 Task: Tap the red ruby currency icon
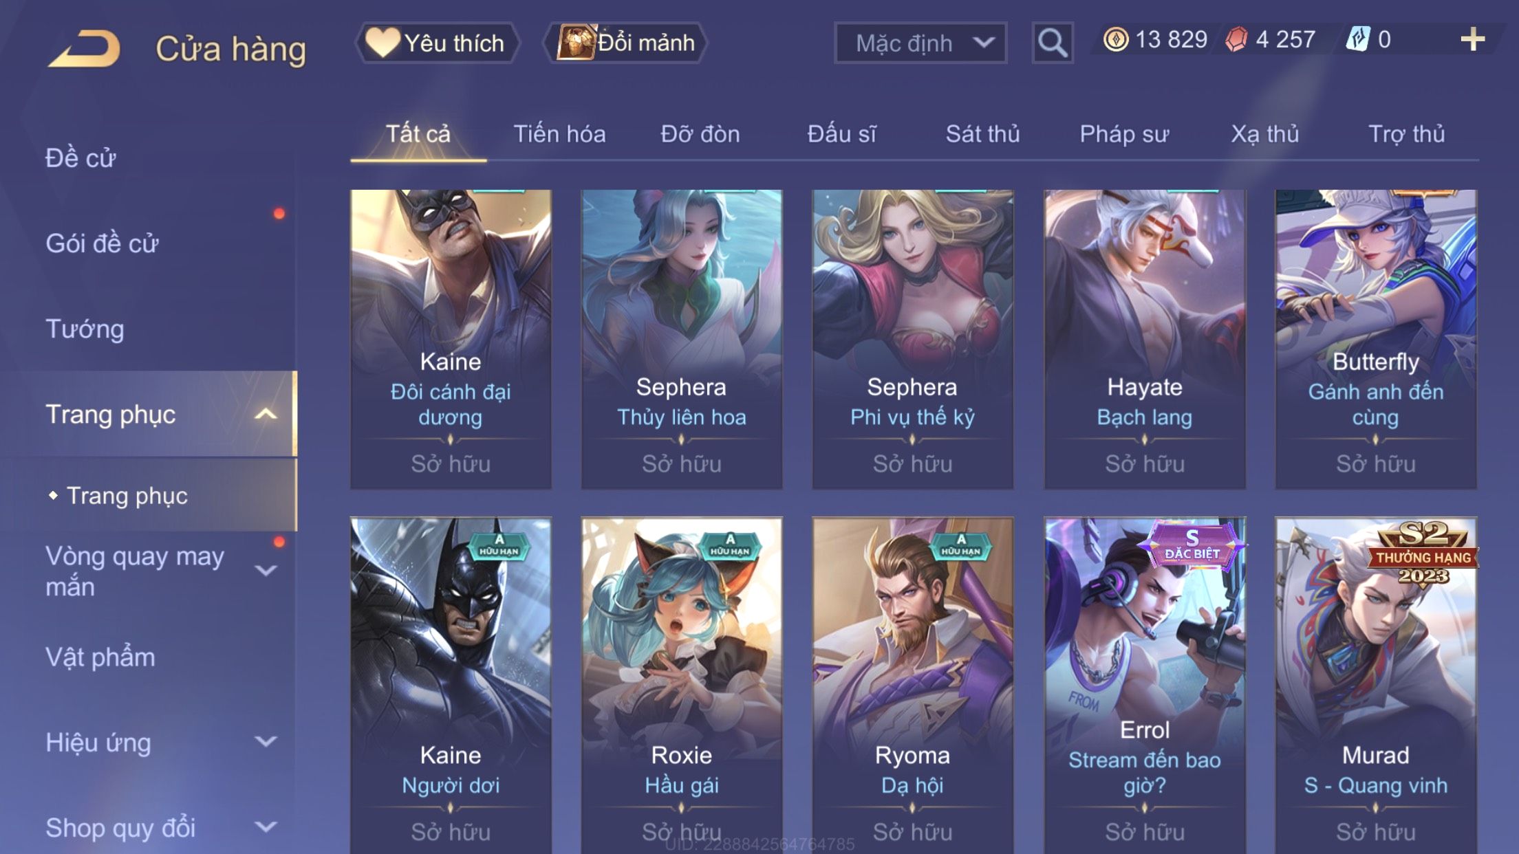[x=1236, y=39]
